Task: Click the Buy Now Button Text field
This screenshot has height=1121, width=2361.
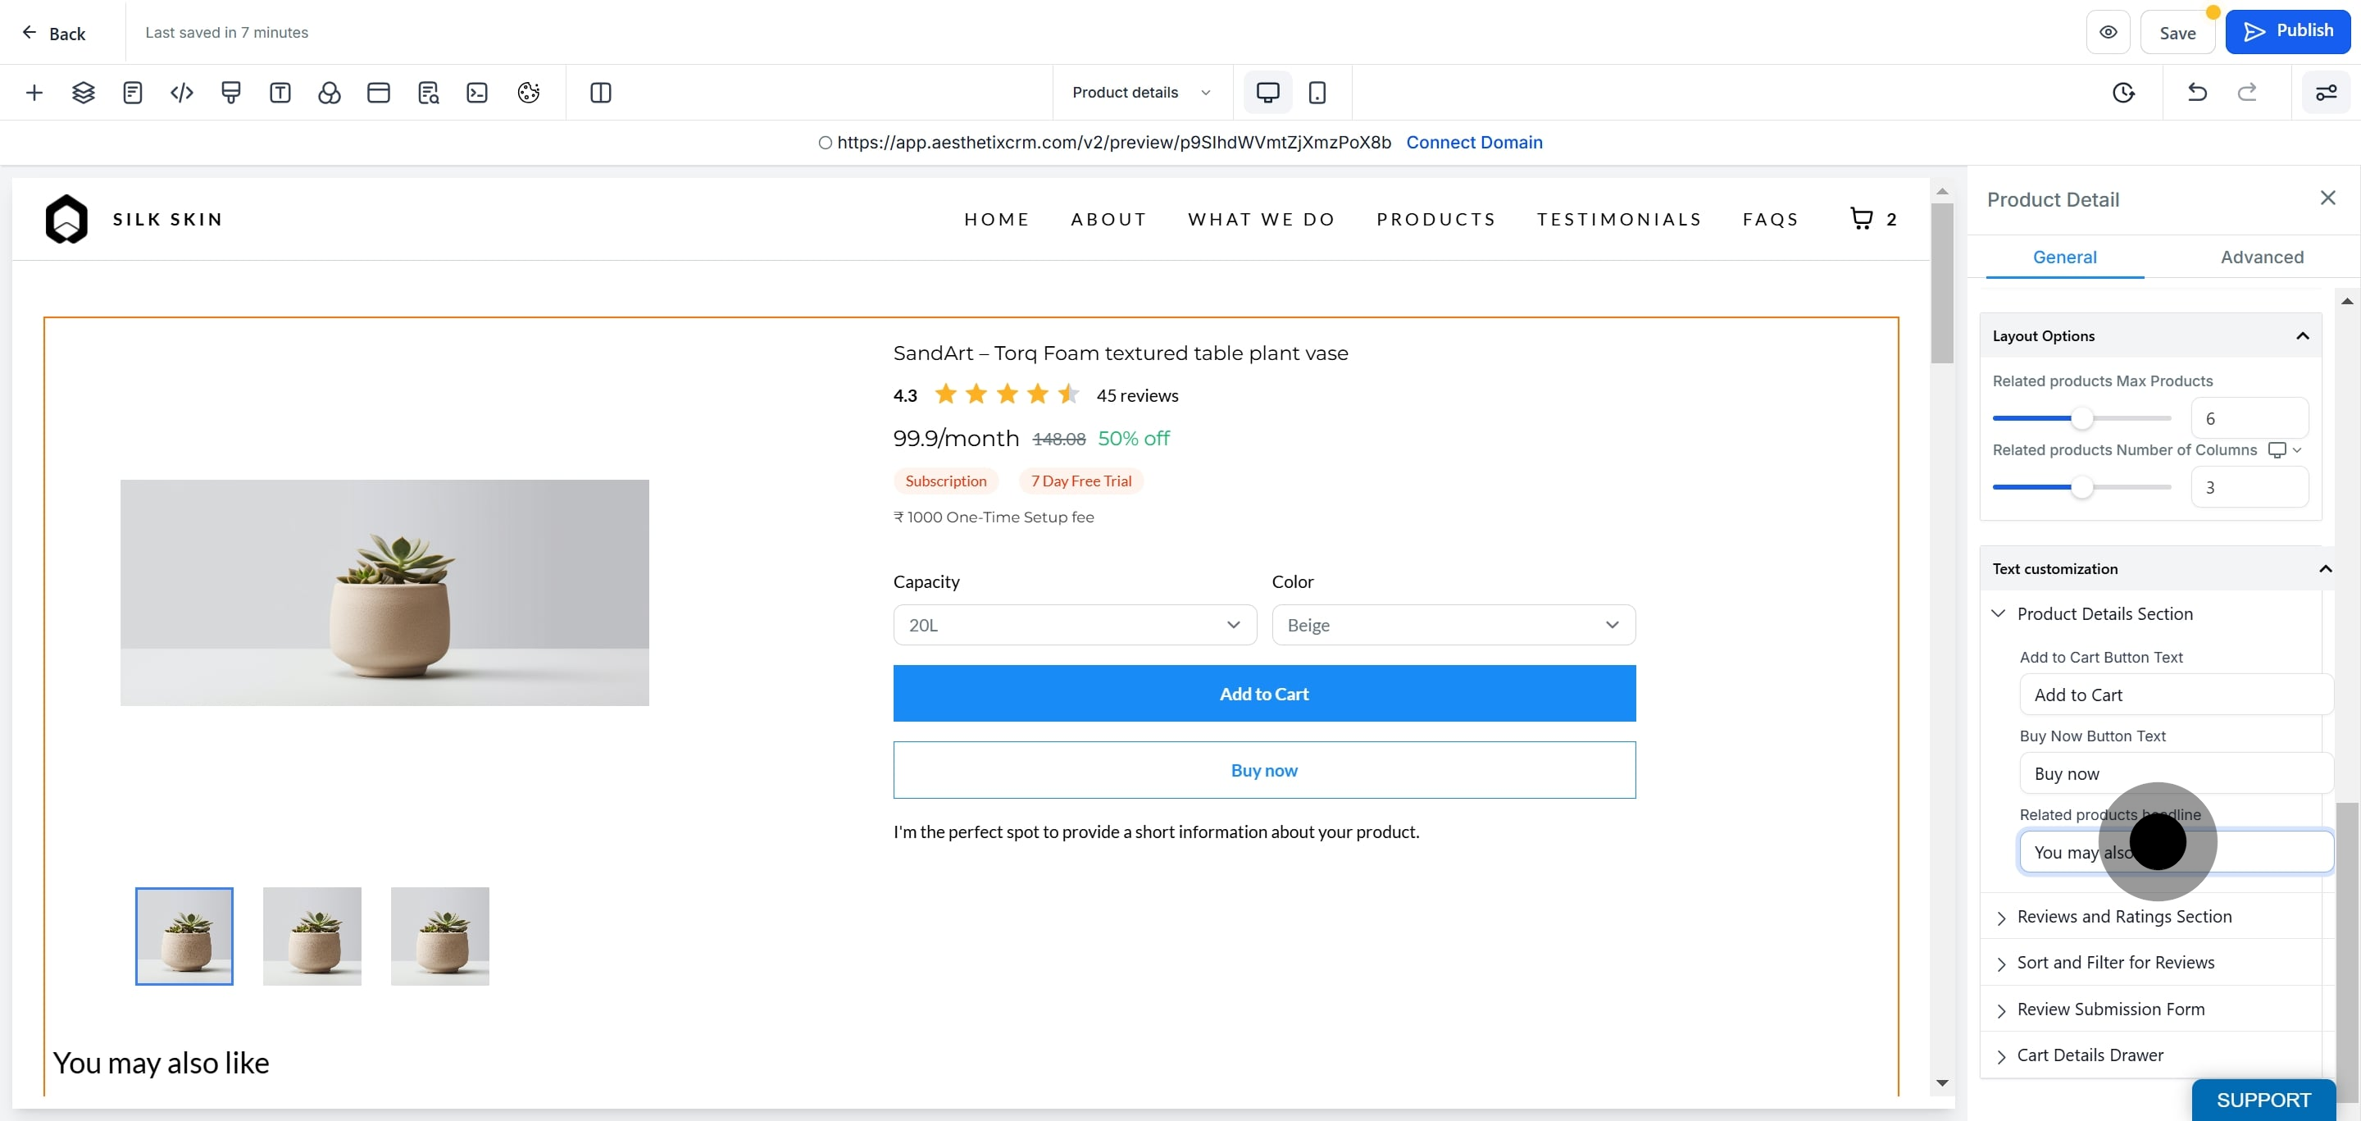Action: click(2176, 773)
